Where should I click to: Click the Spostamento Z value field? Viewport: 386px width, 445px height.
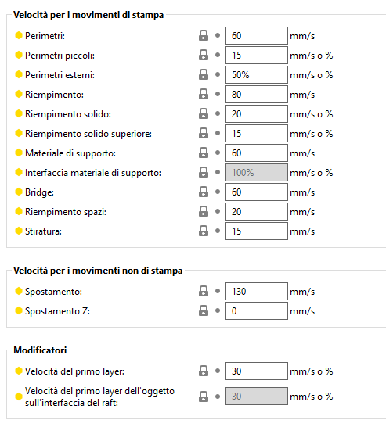[x=257, y=310]
